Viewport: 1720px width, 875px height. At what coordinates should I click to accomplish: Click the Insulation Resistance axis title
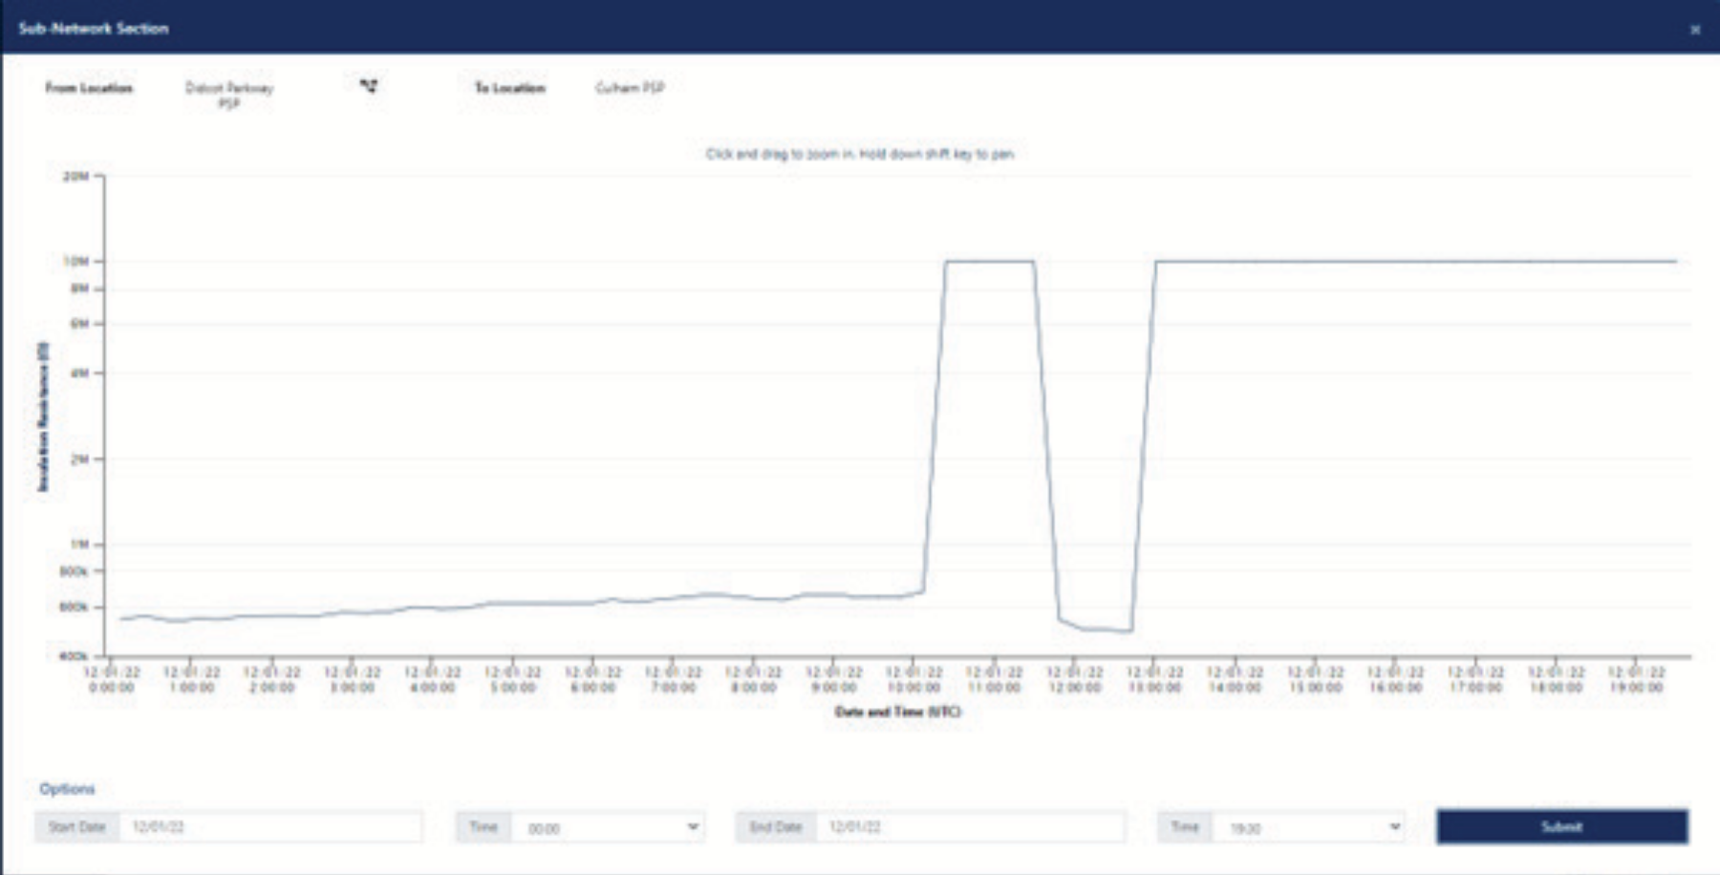pyautogui.click(x=42, y=417)
